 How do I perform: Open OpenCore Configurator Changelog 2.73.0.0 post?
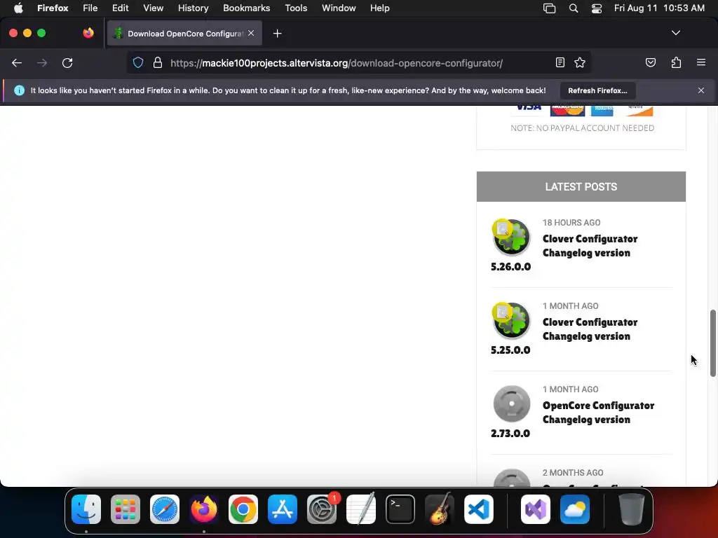[x=598, y=412]
